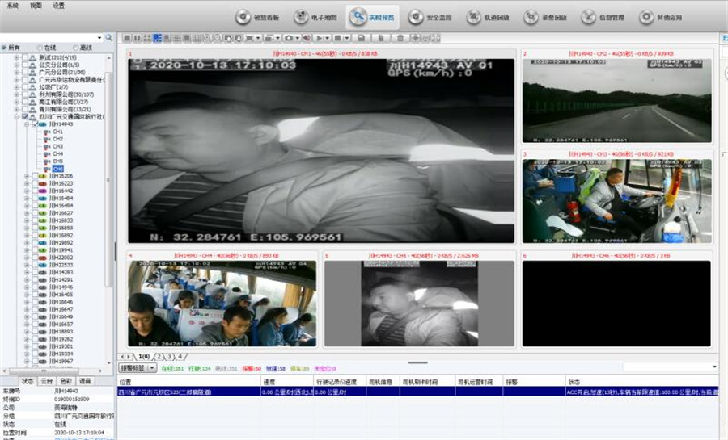728x440 pixels.
Task: Expand the 广元分公司 tree node
Action: [x=16, y=73]
